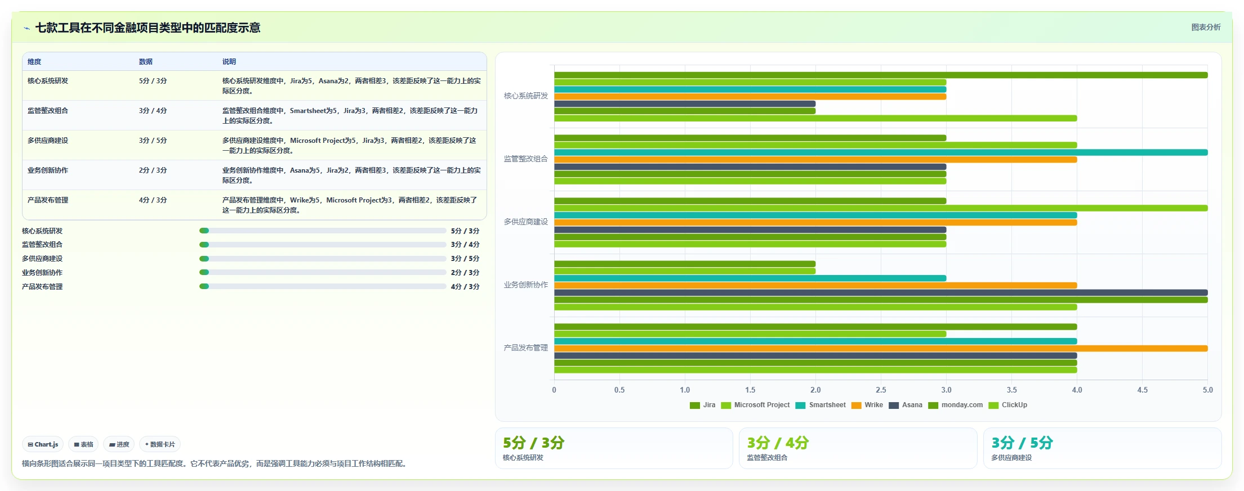Toggle the ClickUp legend entry
Image resolution: width=1244 pixels, height=491 pixels.
[1008, 405]
